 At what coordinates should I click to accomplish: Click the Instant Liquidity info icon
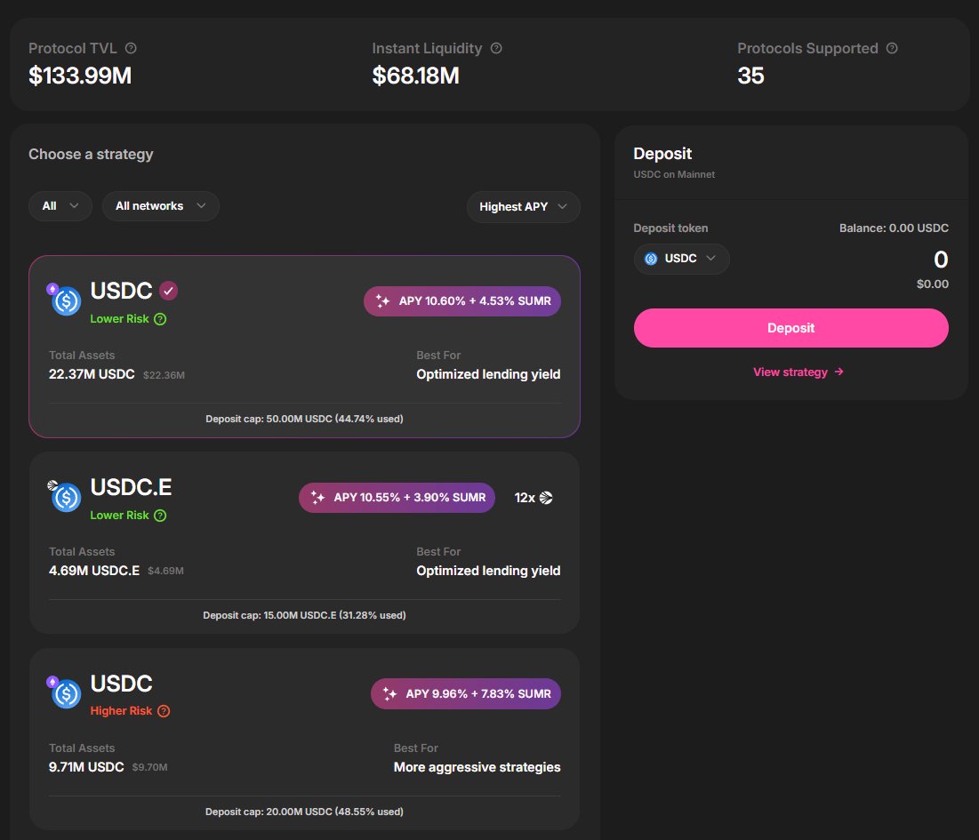tap(496, 48)
